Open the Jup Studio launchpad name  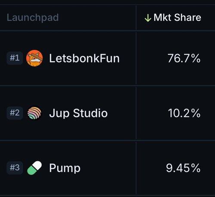coord(78,113)
